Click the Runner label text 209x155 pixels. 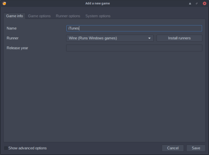coord(12,38)
